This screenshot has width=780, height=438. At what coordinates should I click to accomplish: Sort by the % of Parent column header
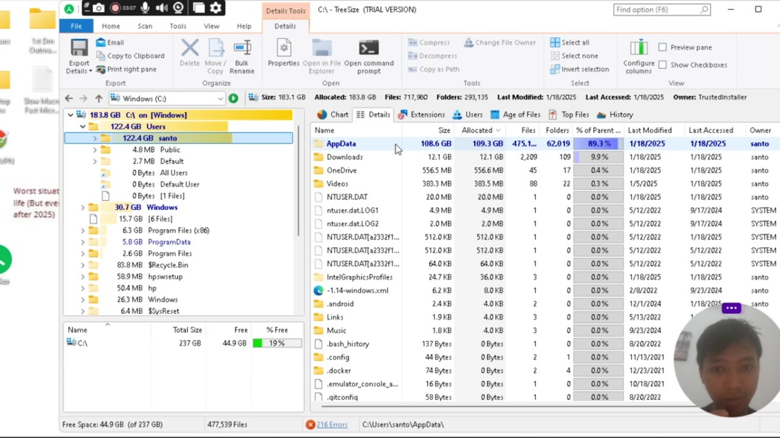(598, 130)
